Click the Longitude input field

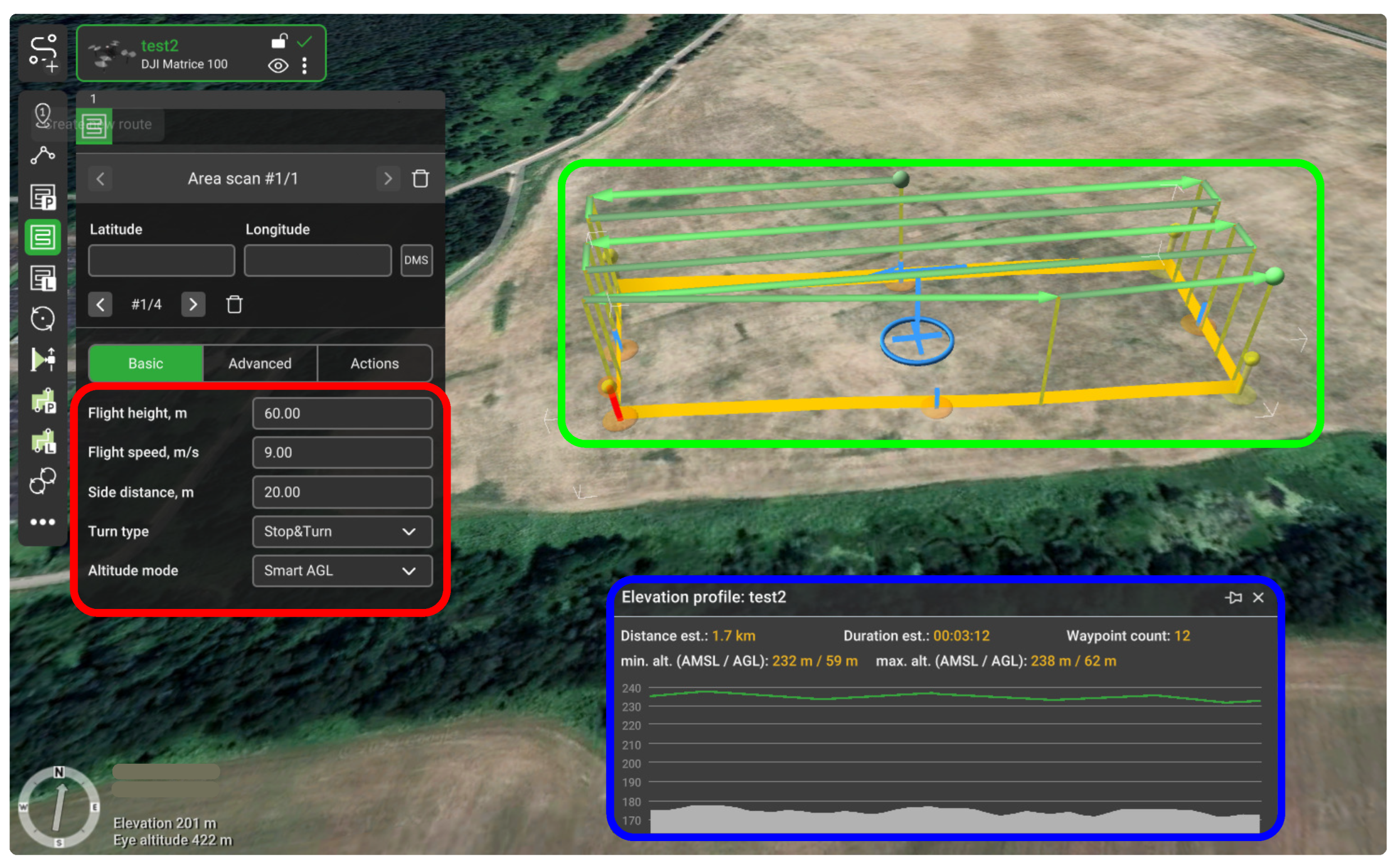(x=318, y=260)
